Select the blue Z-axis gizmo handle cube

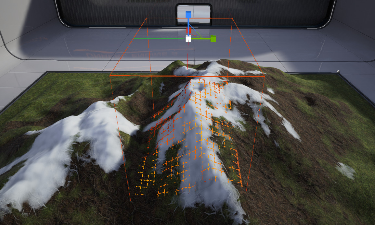click(x=188, y=14)
